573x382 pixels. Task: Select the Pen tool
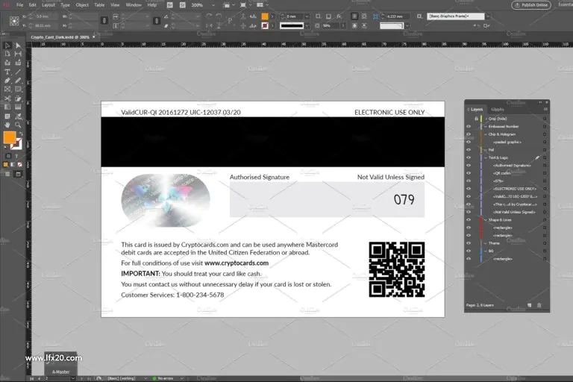point(7,81)
